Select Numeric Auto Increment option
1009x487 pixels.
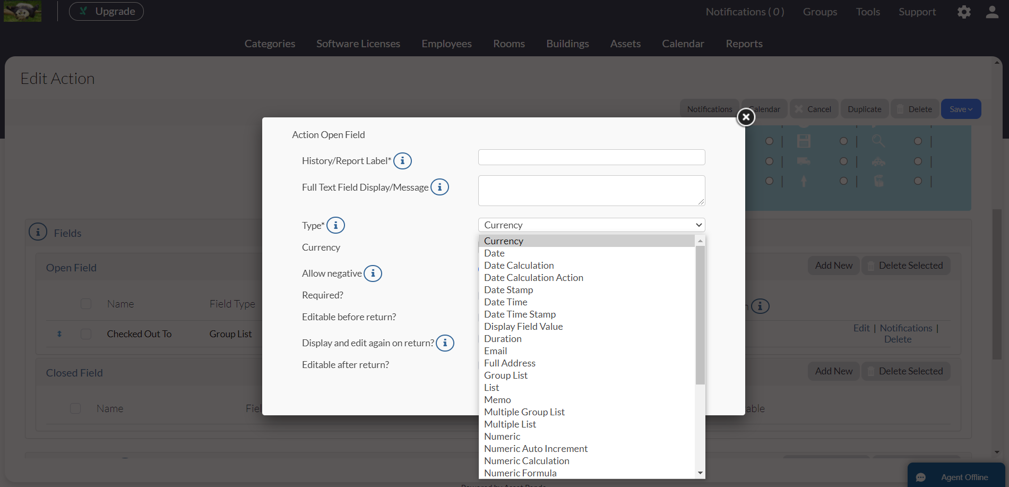click(x=587, y=449)
